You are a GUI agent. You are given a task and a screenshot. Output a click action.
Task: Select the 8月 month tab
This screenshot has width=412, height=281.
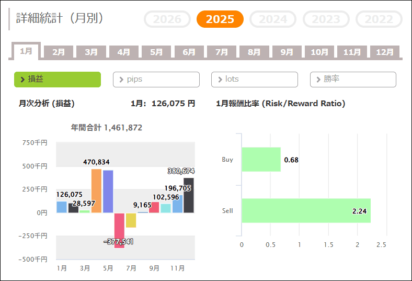[x=254, y=52]
